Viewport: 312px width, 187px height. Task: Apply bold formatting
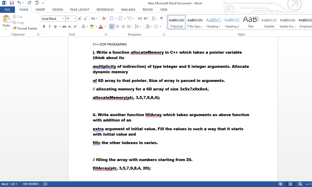pos(44,26)
